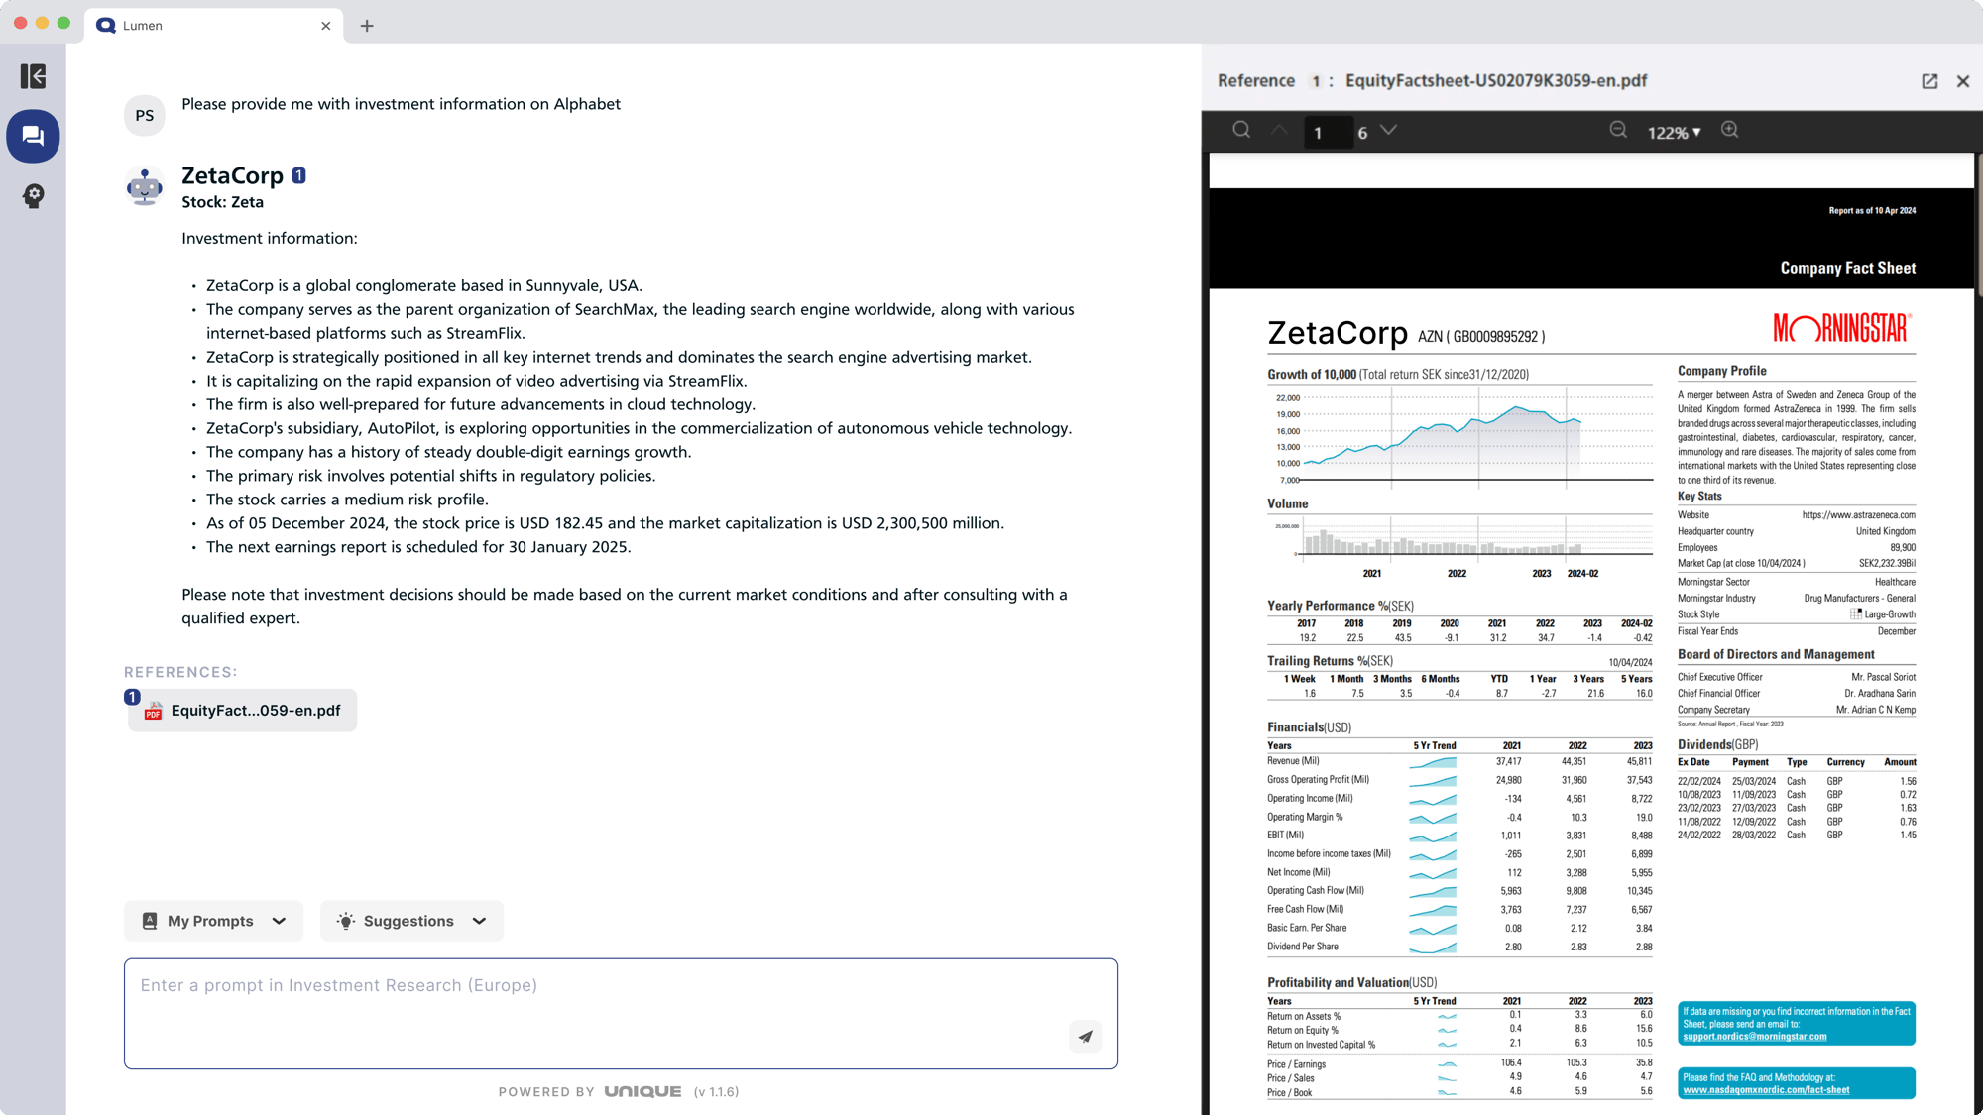This screenshot has width=1983, height=1115.
Task: Navigate pages using the next-page chevron control
Action: [x=1391, y=130]
